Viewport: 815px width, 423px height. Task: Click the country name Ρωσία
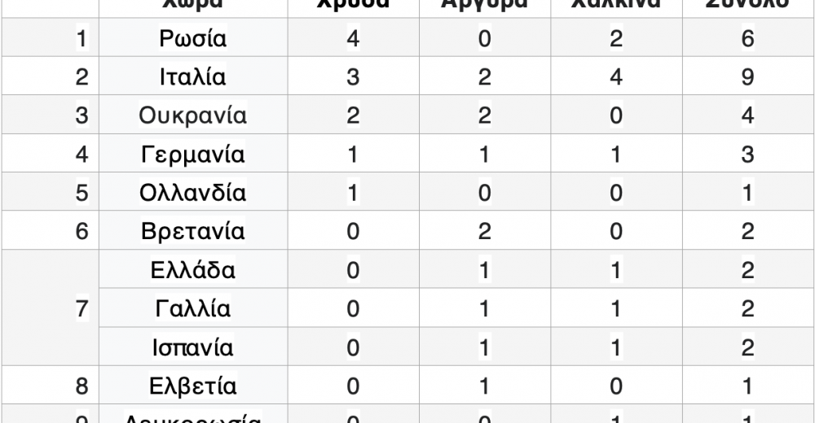pyautogui.click(x=193, y=39)
